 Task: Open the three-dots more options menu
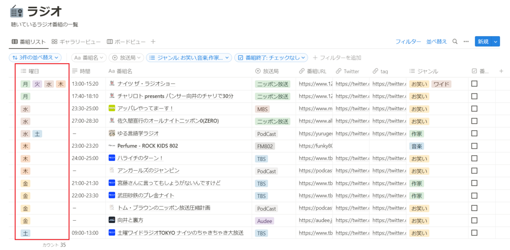pyautogui.click(x=466, y=42)
